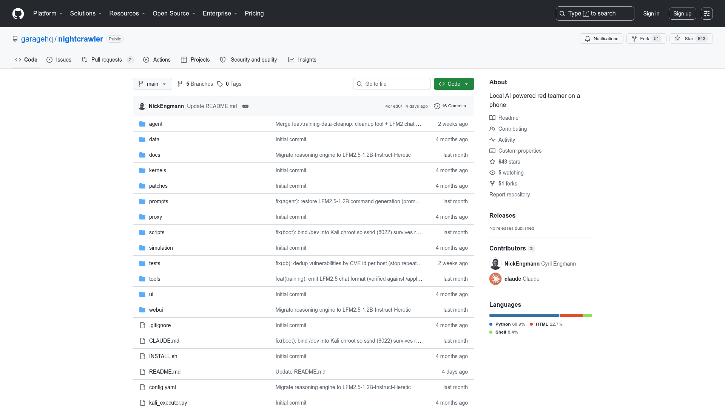Screen dimensions: 725x408
Task: Click the Readme book icon in About
Action: [492, 118]
